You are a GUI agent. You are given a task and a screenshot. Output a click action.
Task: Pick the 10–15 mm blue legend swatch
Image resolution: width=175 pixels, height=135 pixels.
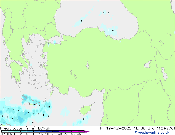37,131
